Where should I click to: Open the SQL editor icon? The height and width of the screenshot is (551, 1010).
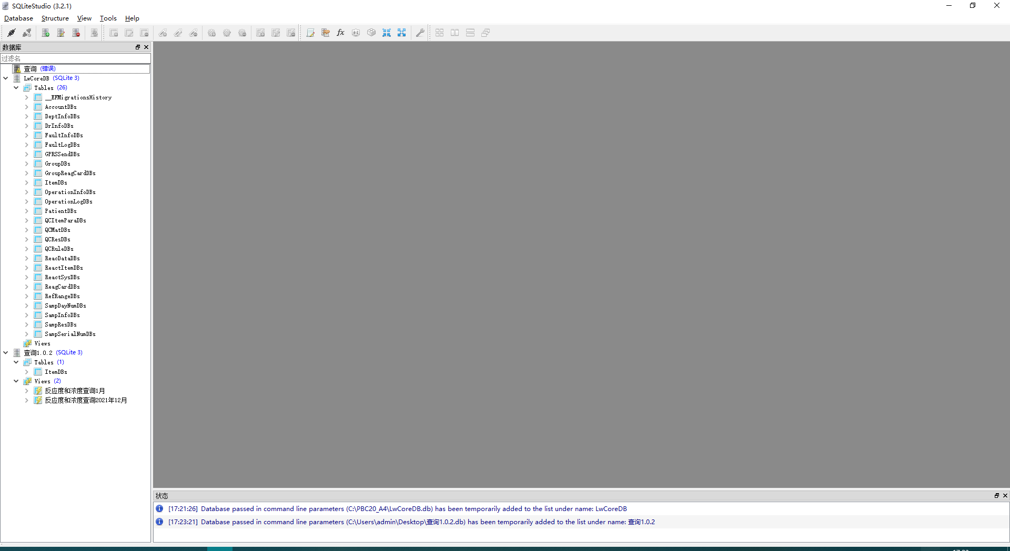pos(310,33)
